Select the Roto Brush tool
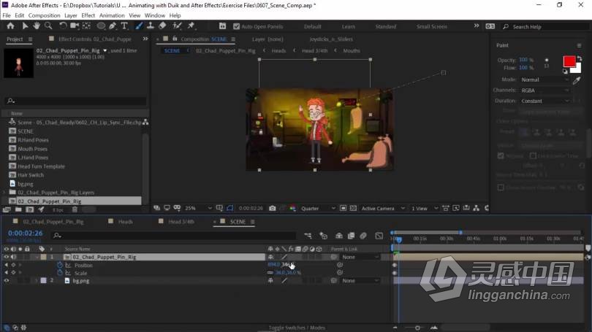Viewport: 592px width, 332px height. click(177, 26)
